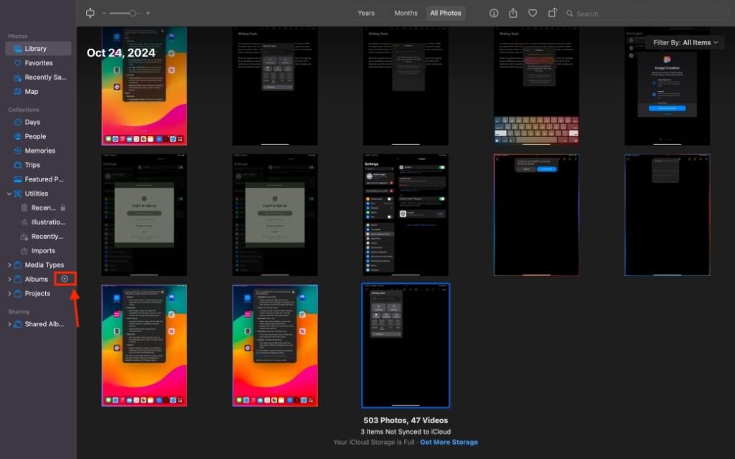Click the People icon in the sidebar
The image size is (735, 459).
pos(18,136)
